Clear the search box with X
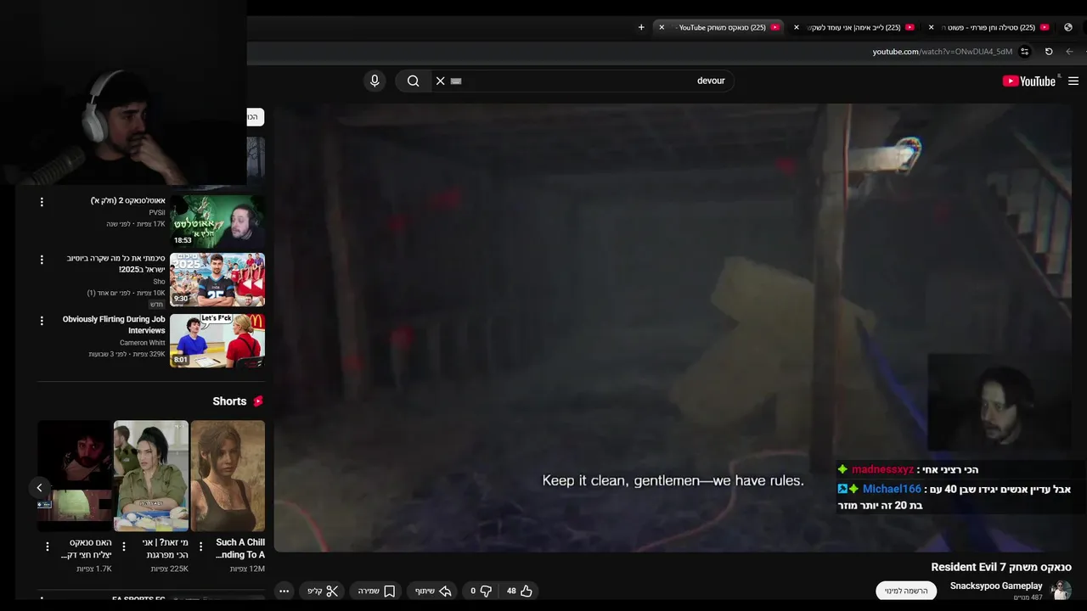The image size is (1087, 611). coord(440,81)
